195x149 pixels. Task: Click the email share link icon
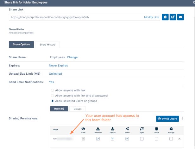[180, 17]
